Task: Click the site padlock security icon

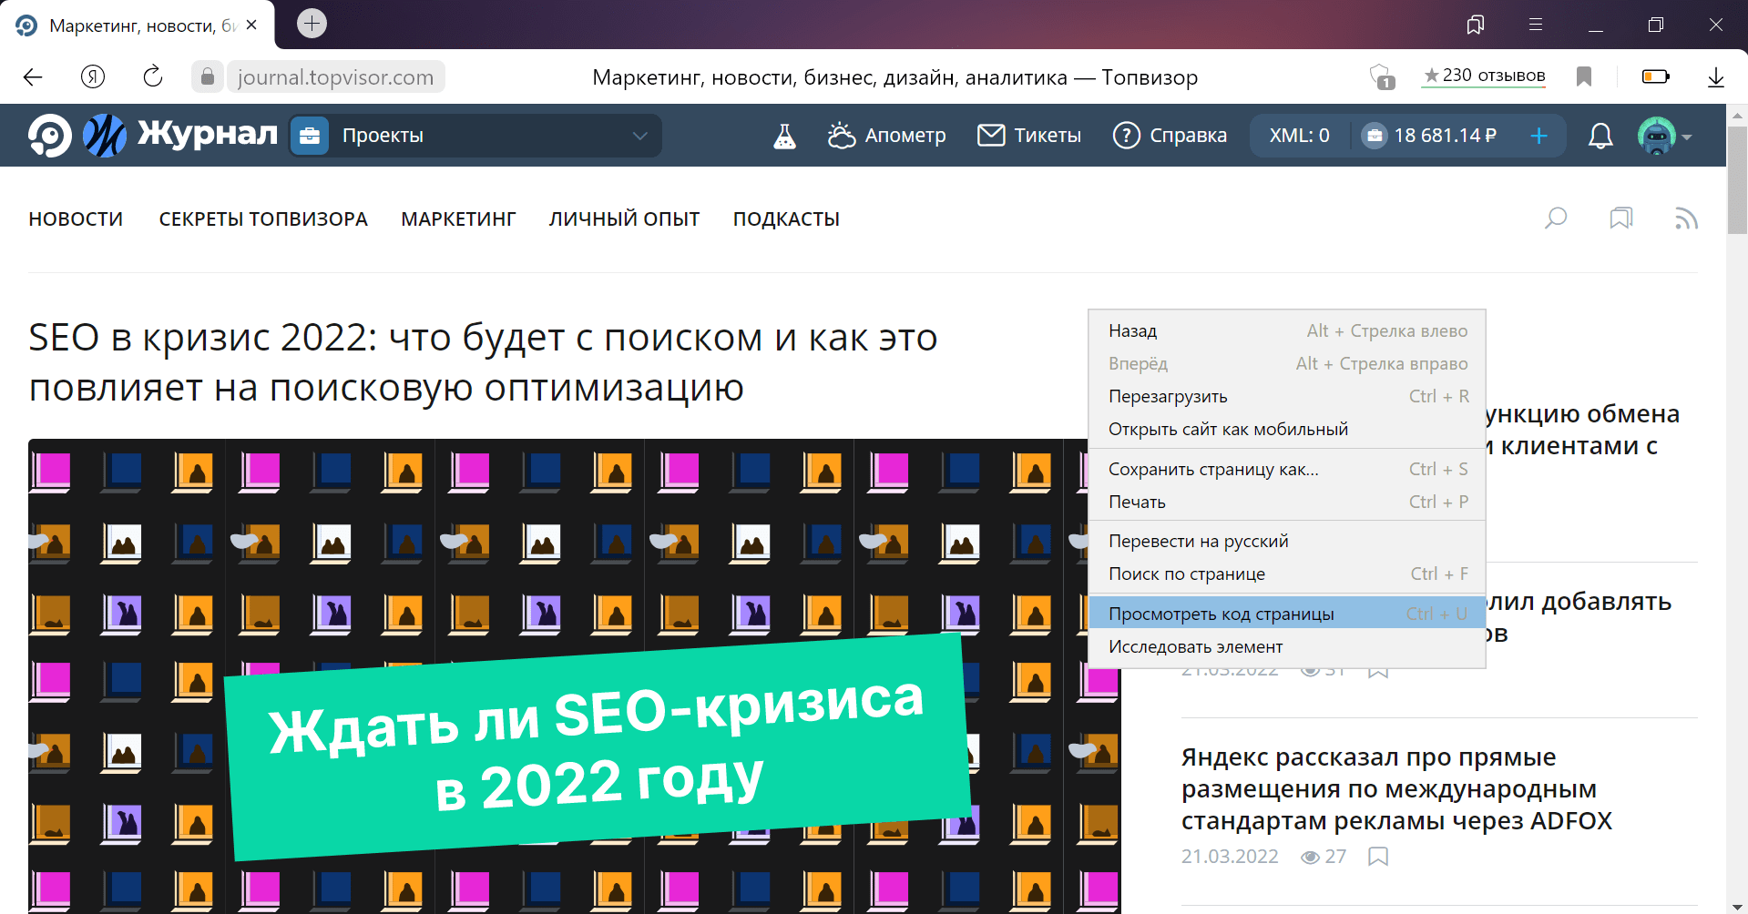Action: (207, 77)
